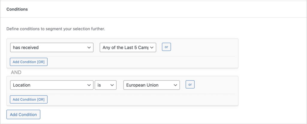The height and width of the screenshot is (124, 307).
Task: Click the chevron arrow of the Location select
Action: click(x=89, y=85)
